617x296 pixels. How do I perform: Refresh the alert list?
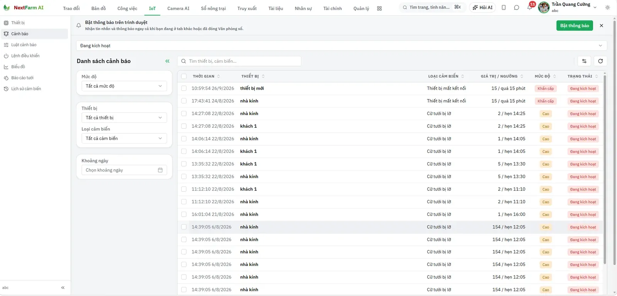[x=600, y=61]
